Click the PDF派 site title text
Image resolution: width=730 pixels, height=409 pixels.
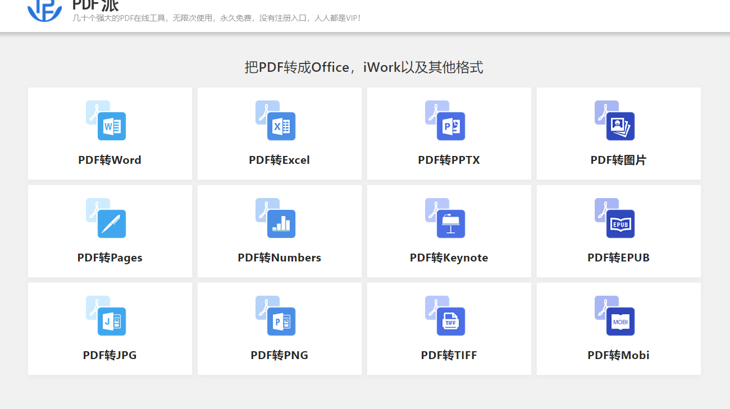pos(95,5)
